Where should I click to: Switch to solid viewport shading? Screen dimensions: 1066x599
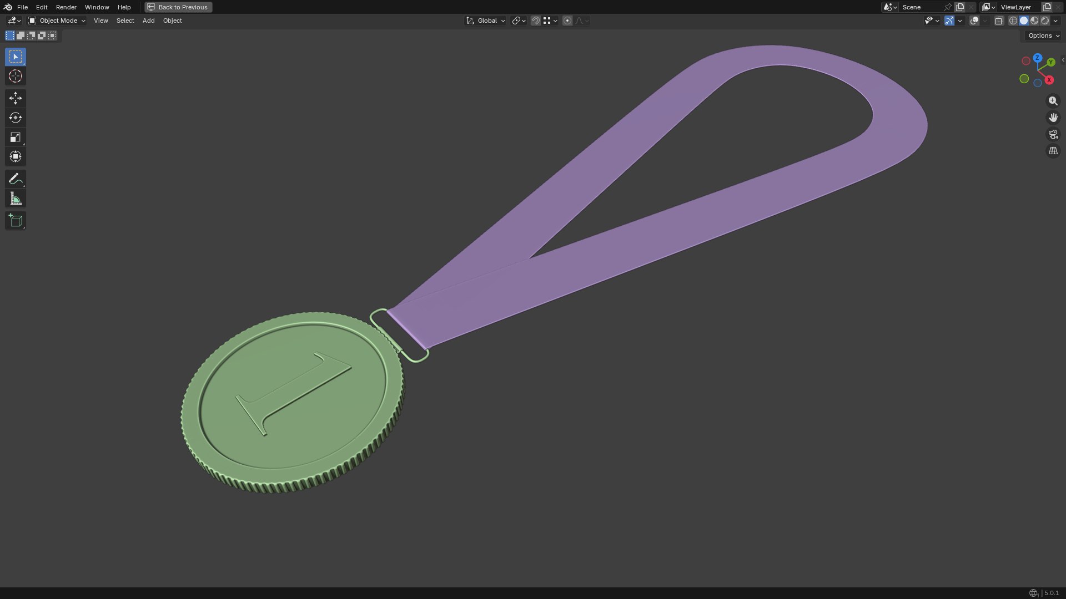tap(1024, 21)
